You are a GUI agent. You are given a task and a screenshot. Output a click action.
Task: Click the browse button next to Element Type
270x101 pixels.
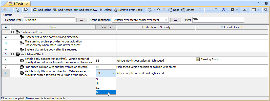coord(81,20)
